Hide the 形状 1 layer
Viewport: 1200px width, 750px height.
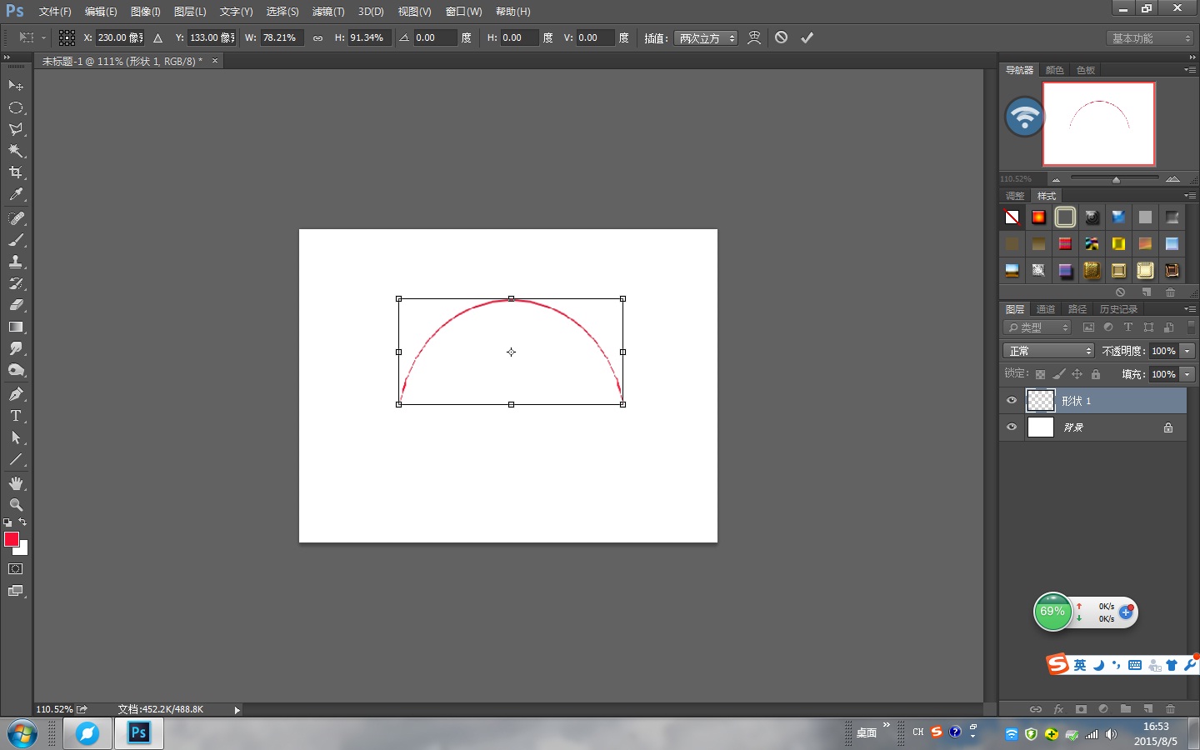click(x=1012, y=401)
